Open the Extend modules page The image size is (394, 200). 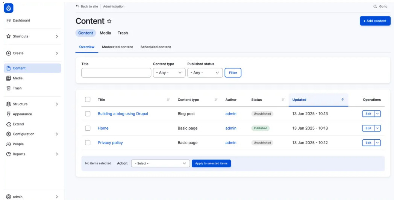coord(18,124)
